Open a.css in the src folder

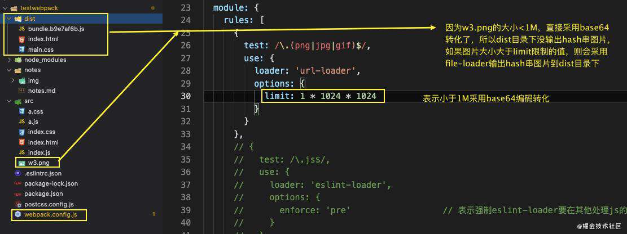36,111
